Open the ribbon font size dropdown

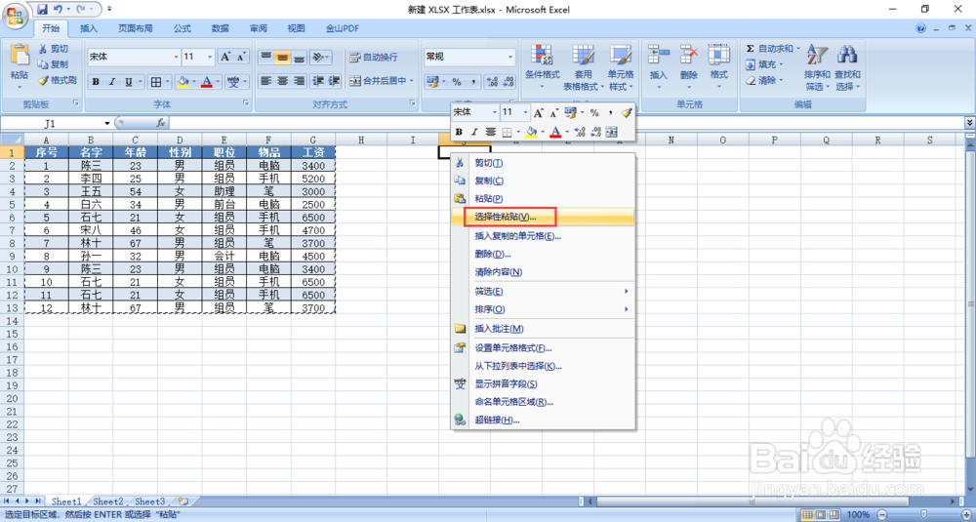coord(210,57)
